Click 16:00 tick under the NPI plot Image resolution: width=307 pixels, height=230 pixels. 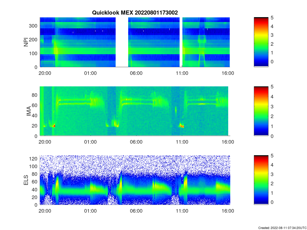pos(228,73)
